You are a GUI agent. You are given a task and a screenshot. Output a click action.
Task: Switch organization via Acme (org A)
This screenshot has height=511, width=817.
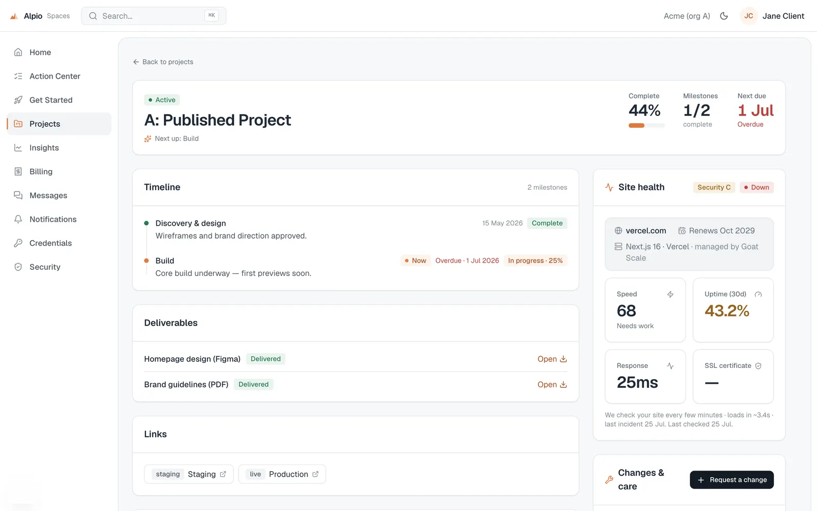[x=687, y=16]
